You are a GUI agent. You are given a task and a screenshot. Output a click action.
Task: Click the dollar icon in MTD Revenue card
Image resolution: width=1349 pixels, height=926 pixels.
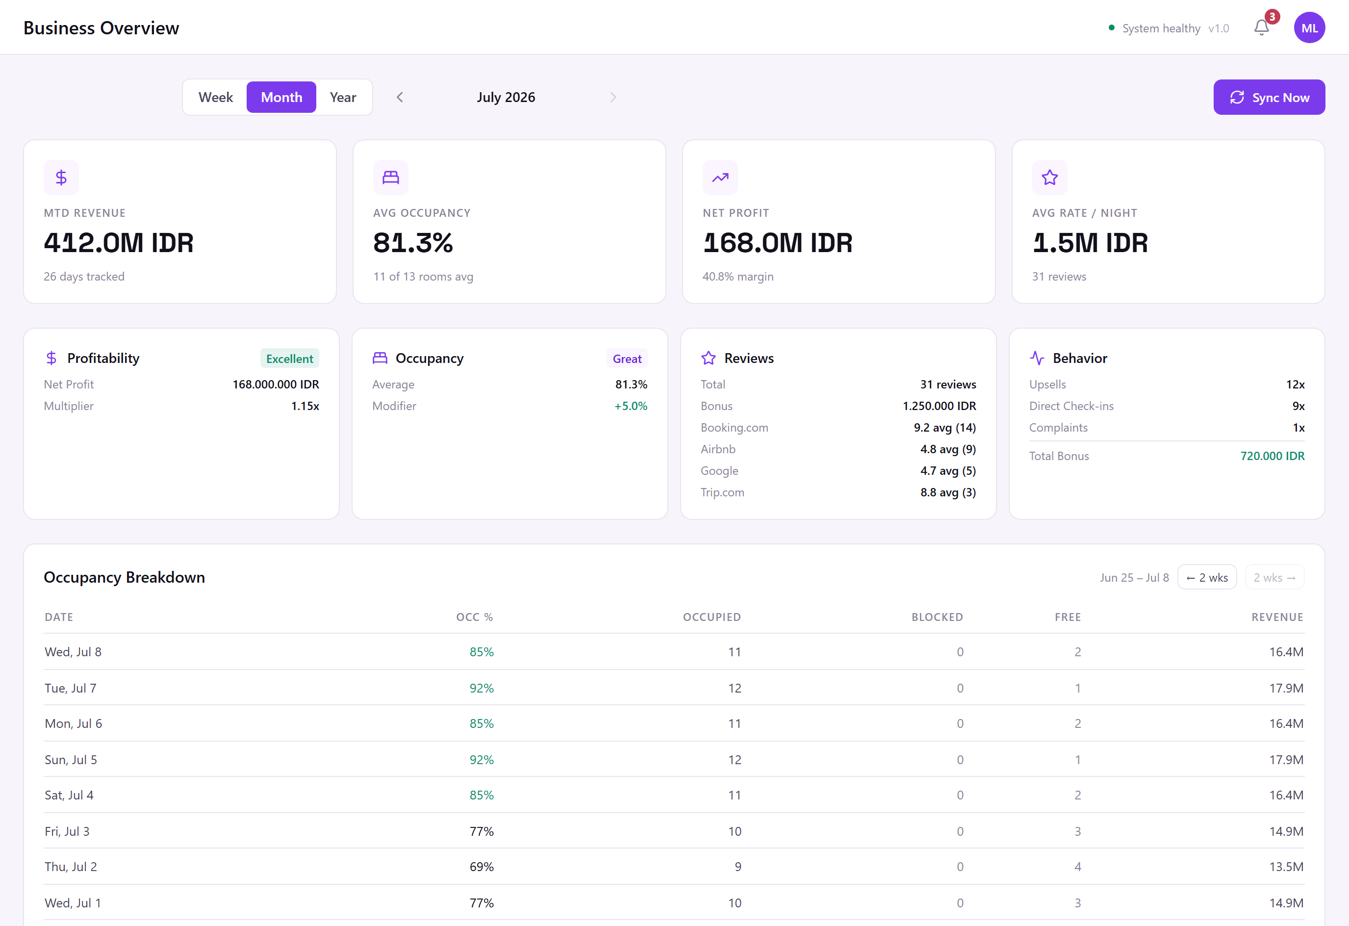(61, 177)
